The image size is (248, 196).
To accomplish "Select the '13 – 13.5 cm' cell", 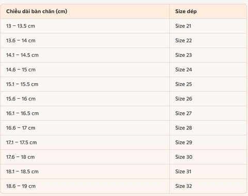I will click(x=85, y=26).
